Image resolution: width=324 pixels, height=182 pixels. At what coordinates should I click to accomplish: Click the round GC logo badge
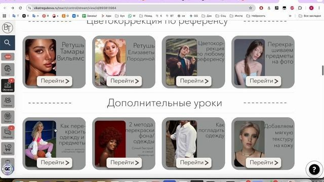(x=8, y=169)
